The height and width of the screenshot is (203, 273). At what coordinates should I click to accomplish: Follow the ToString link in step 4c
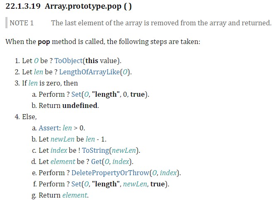click(x=95, y=150)
